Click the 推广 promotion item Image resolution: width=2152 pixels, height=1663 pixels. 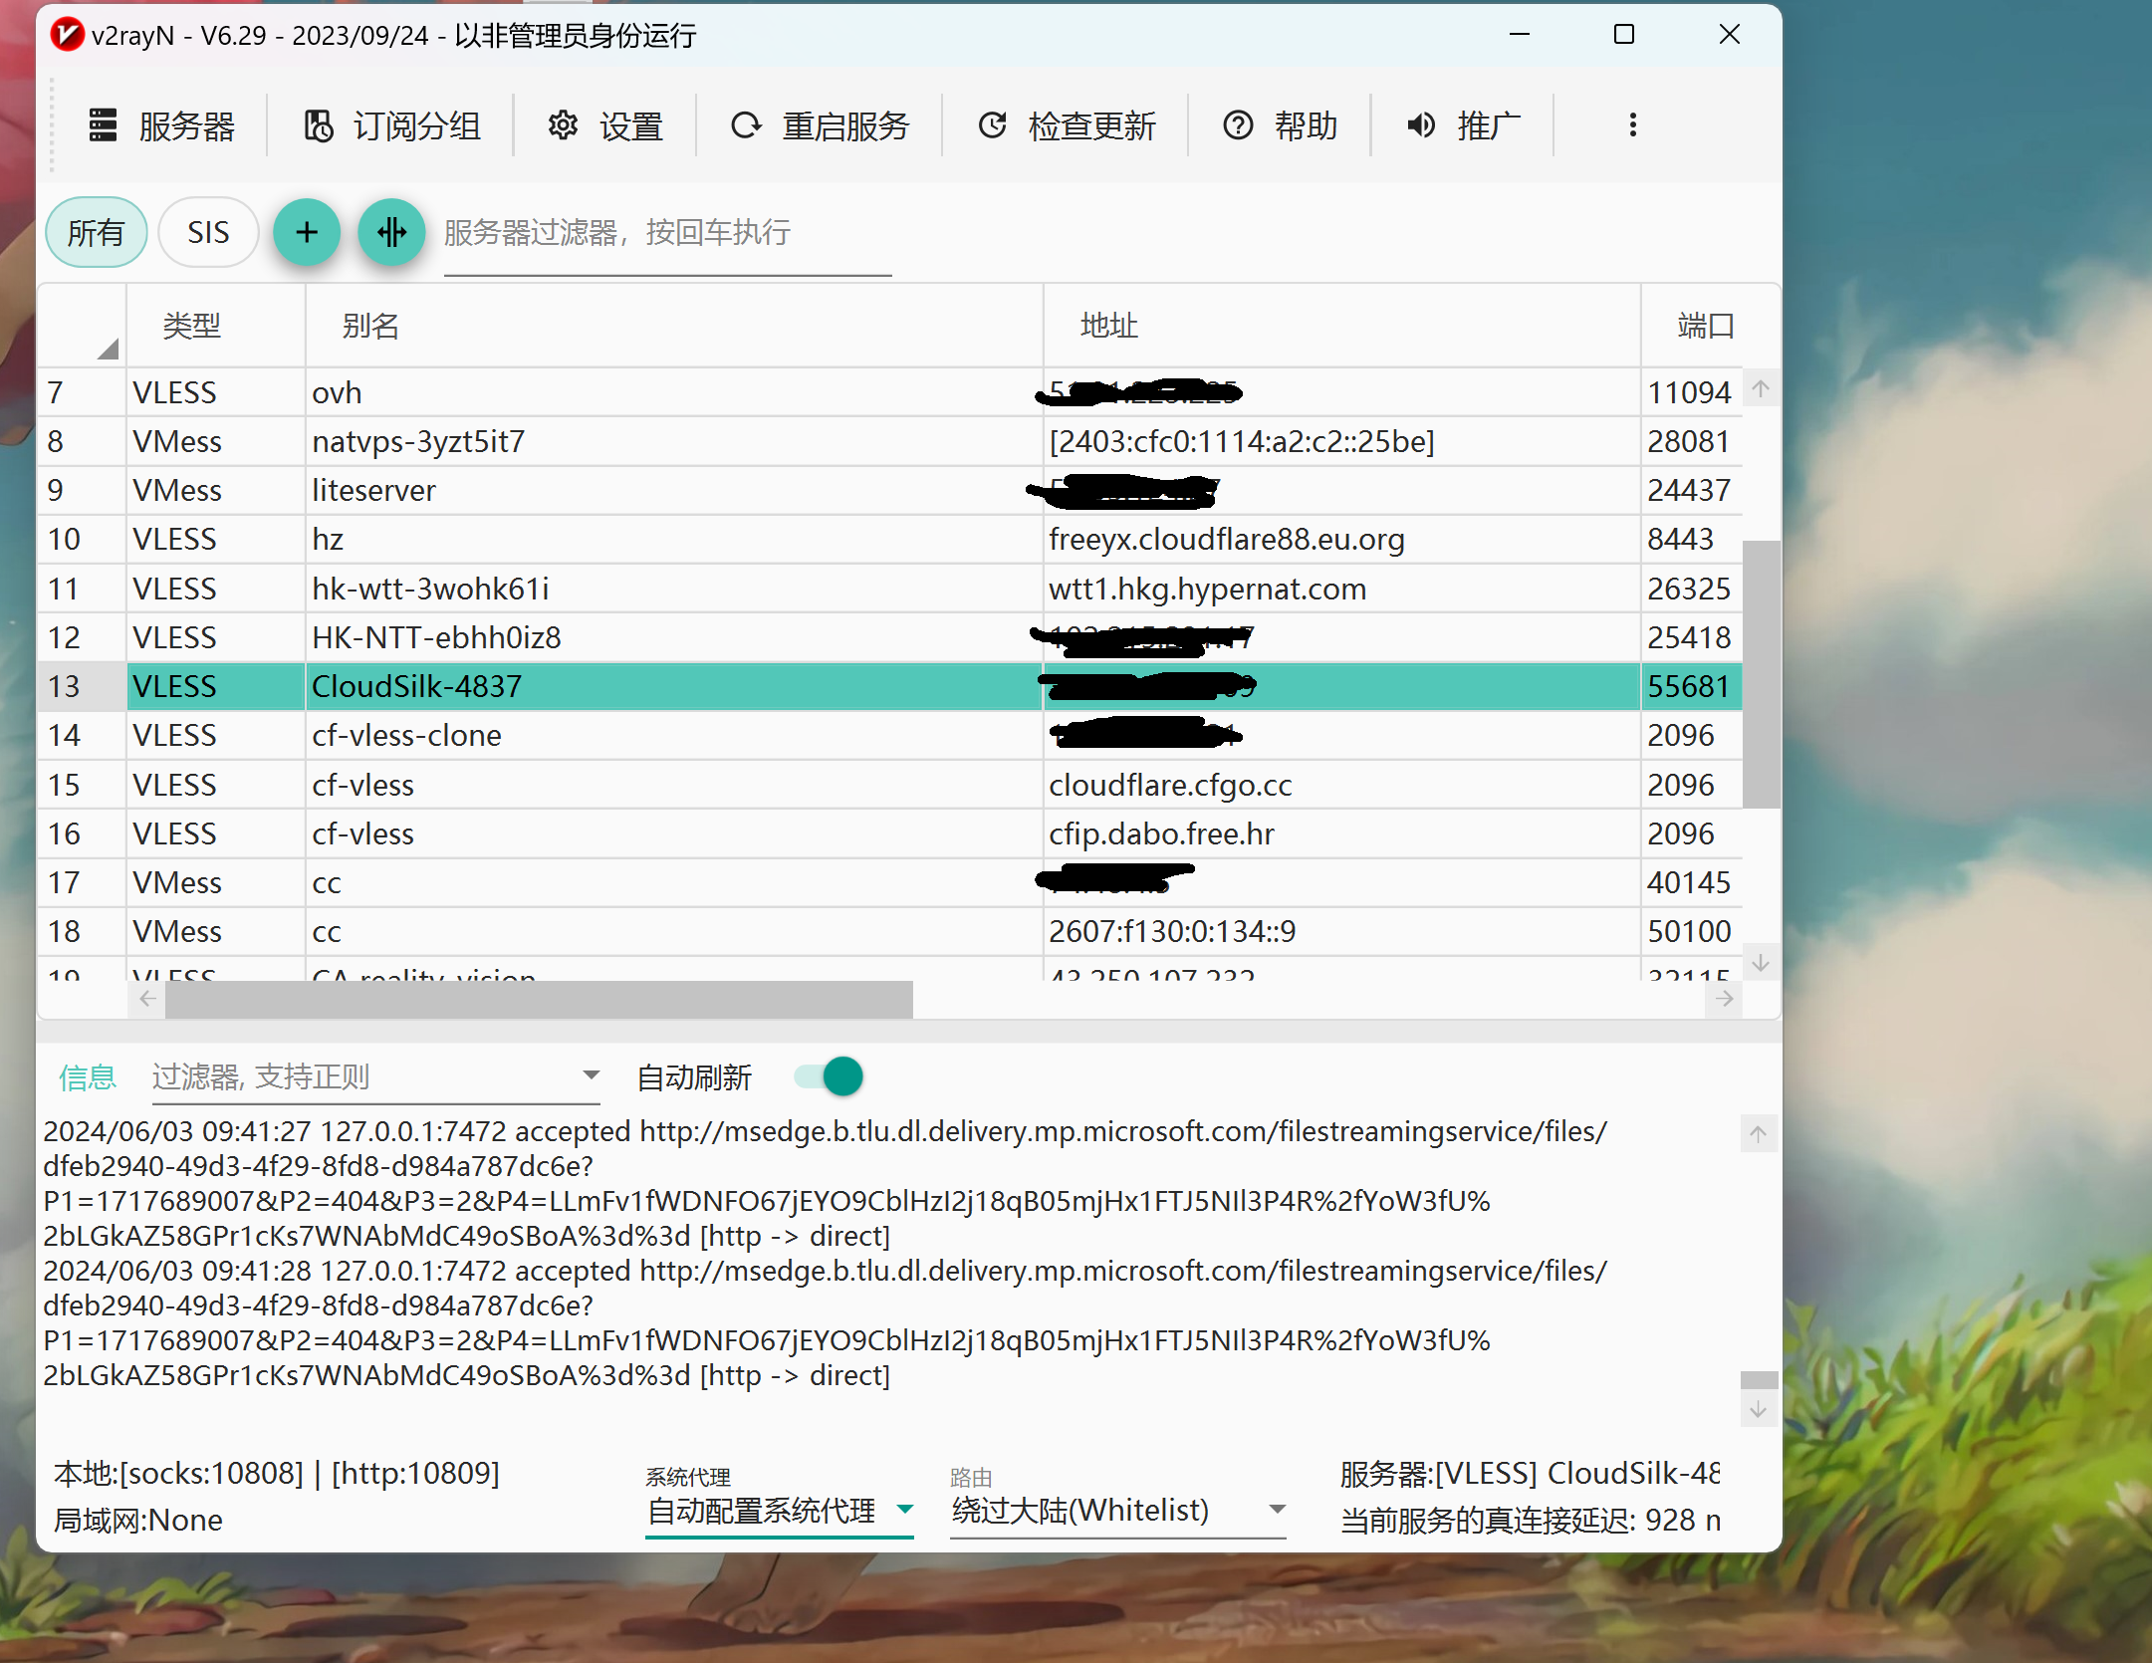tap(1463, 125)
